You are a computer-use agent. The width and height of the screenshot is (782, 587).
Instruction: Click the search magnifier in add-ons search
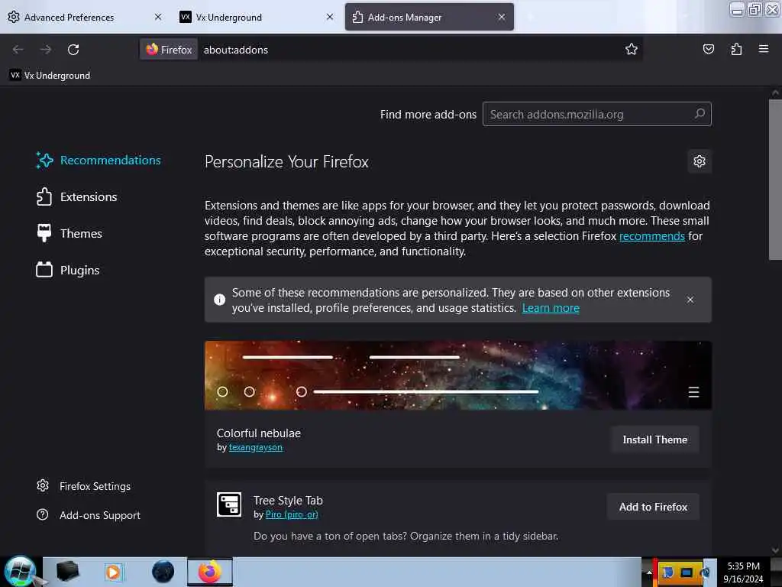[700, 114]
